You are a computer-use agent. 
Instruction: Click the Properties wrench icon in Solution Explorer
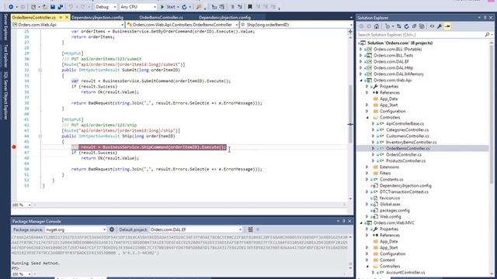point(440,26)
